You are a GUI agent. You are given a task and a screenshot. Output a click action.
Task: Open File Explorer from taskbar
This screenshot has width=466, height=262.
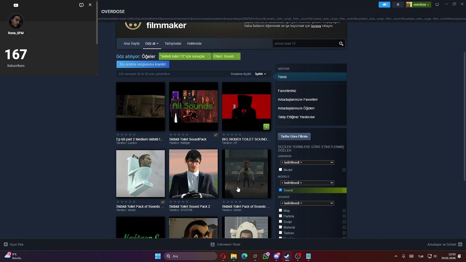click(x=234, y=256)
